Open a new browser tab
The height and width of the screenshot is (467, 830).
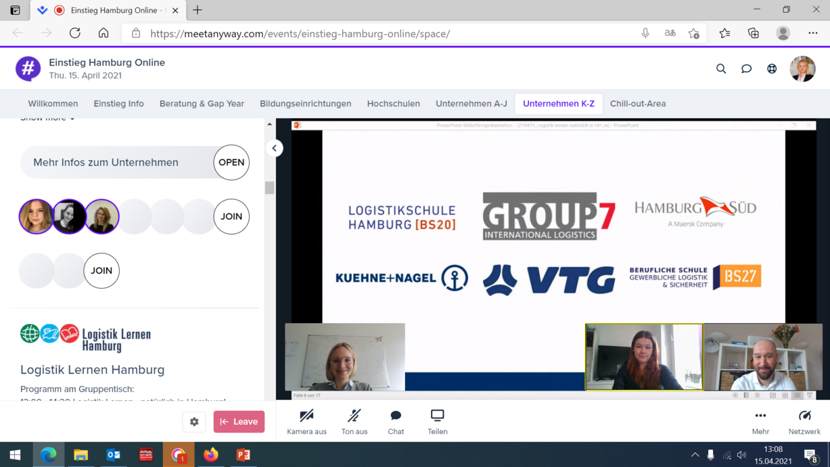pos(198,10)
